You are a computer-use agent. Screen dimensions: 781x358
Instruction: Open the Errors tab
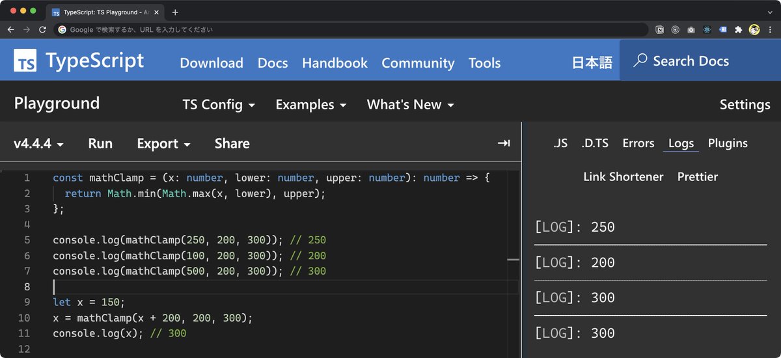click(x=638, y=143)
